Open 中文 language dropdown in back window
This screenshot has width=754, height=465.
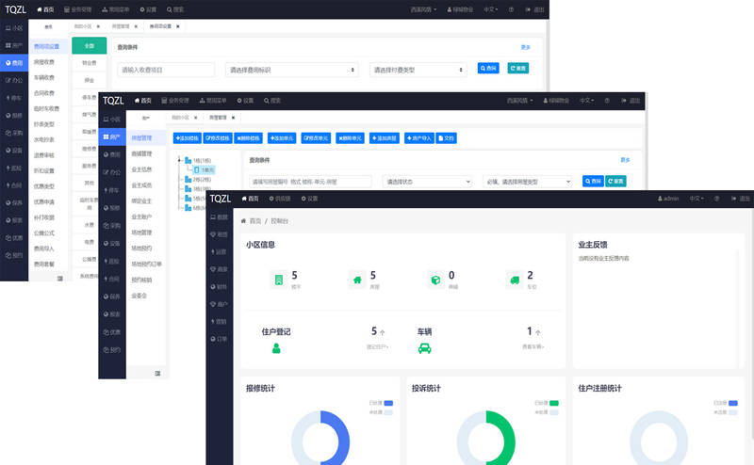490,9
